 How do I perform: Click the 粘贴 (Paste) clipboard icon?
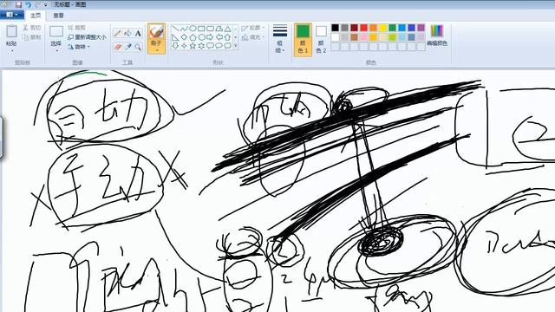pyautogui.click(x=11, y=31)
